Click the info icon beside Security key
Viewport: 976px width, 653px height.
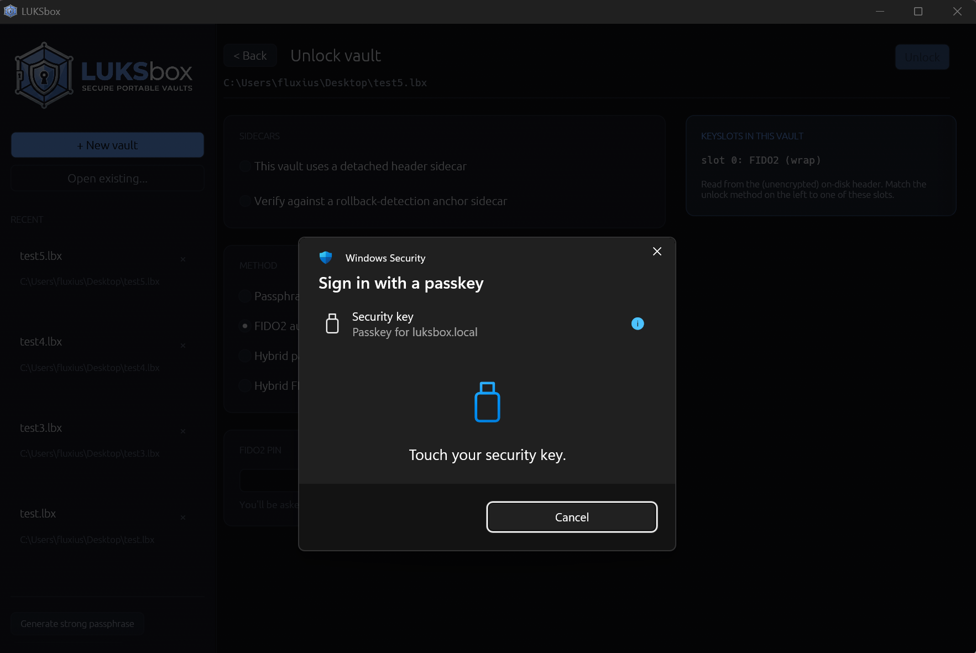pos(638,324)
